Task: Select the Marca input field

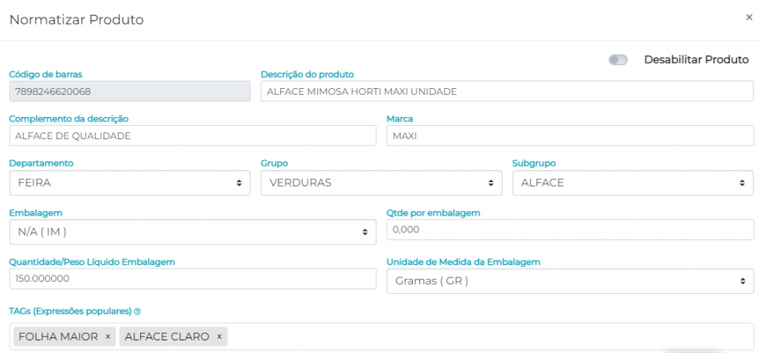Action: [570, 135]
